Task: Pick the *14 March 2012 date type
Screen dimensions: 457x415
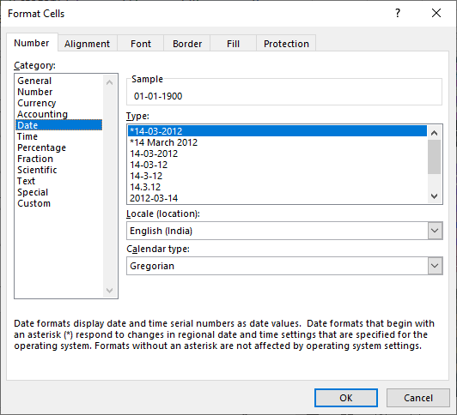Action: pos(164,142)
